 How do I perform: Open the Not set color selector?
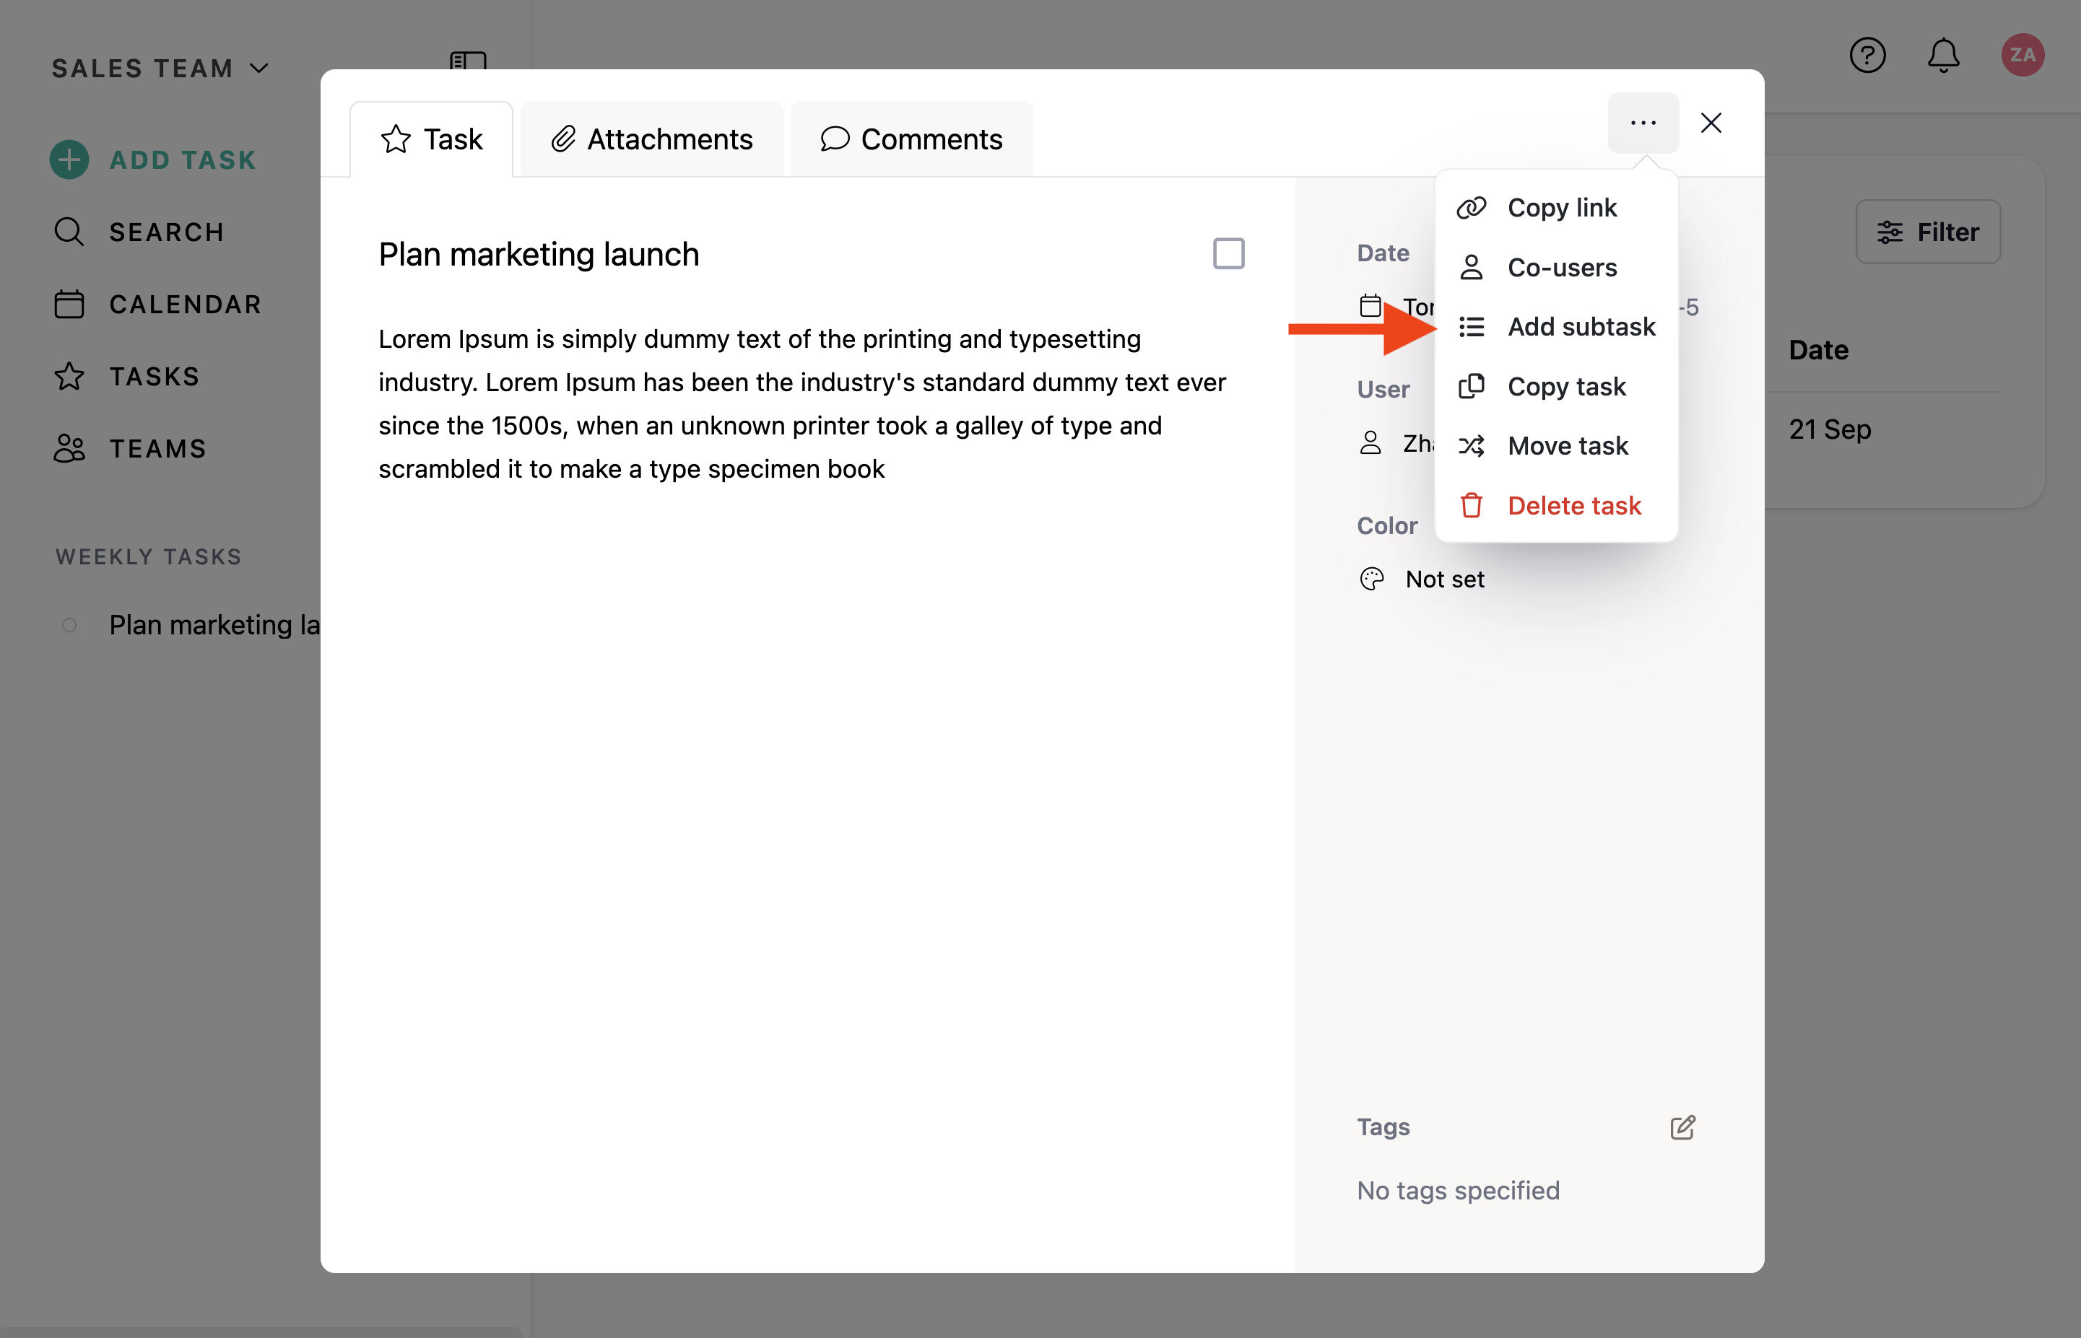(1444, 579)
